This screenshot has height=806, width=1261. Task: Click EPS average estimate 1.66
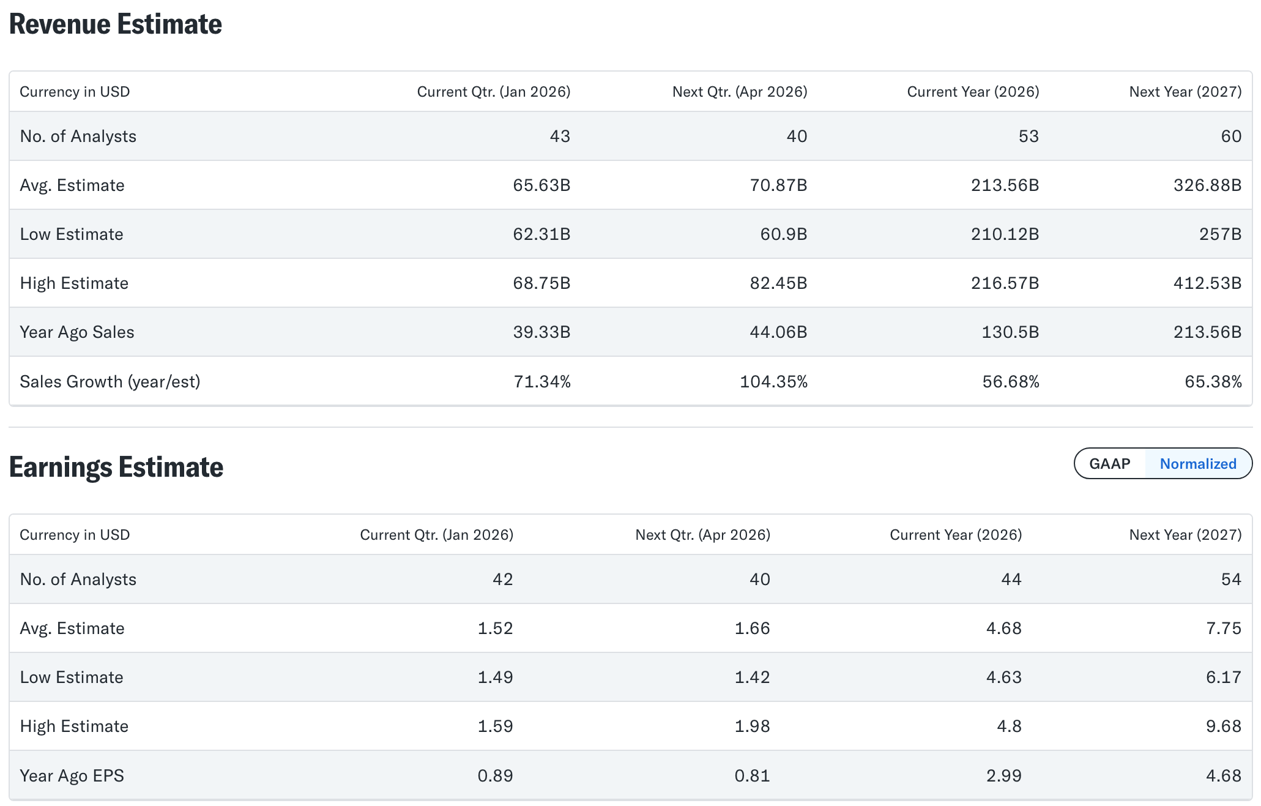(x=752, y=628)
